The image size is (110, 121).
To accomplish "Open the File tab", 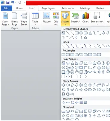I will (7, 8).
